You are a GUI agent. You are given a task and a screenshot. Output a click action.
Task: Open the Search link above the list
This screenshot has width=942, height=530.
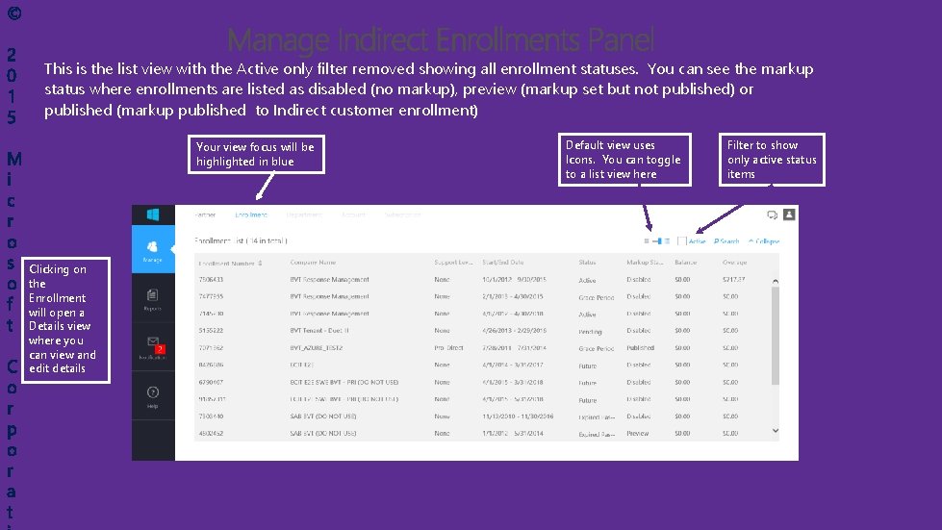coord(726,241)
